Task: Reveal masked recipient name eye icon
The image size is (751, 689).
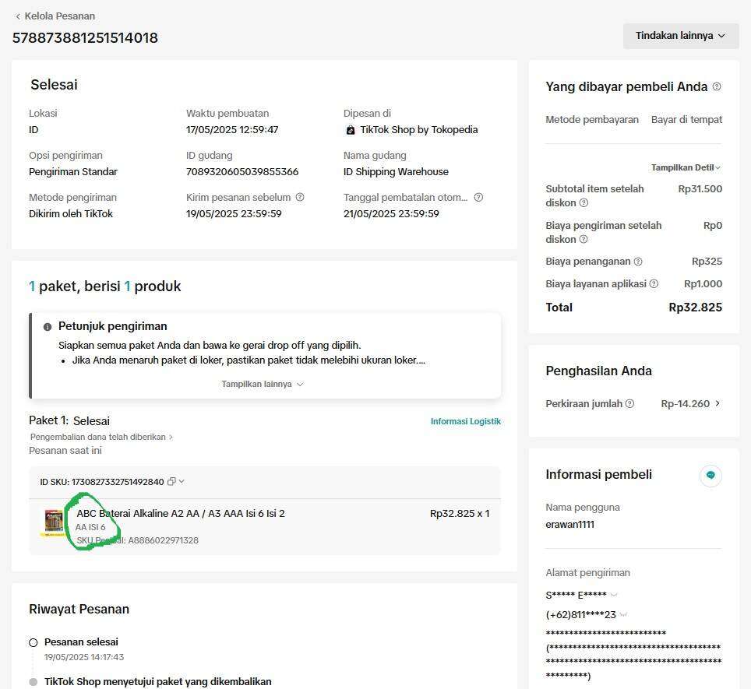Action: click(614, 596)
